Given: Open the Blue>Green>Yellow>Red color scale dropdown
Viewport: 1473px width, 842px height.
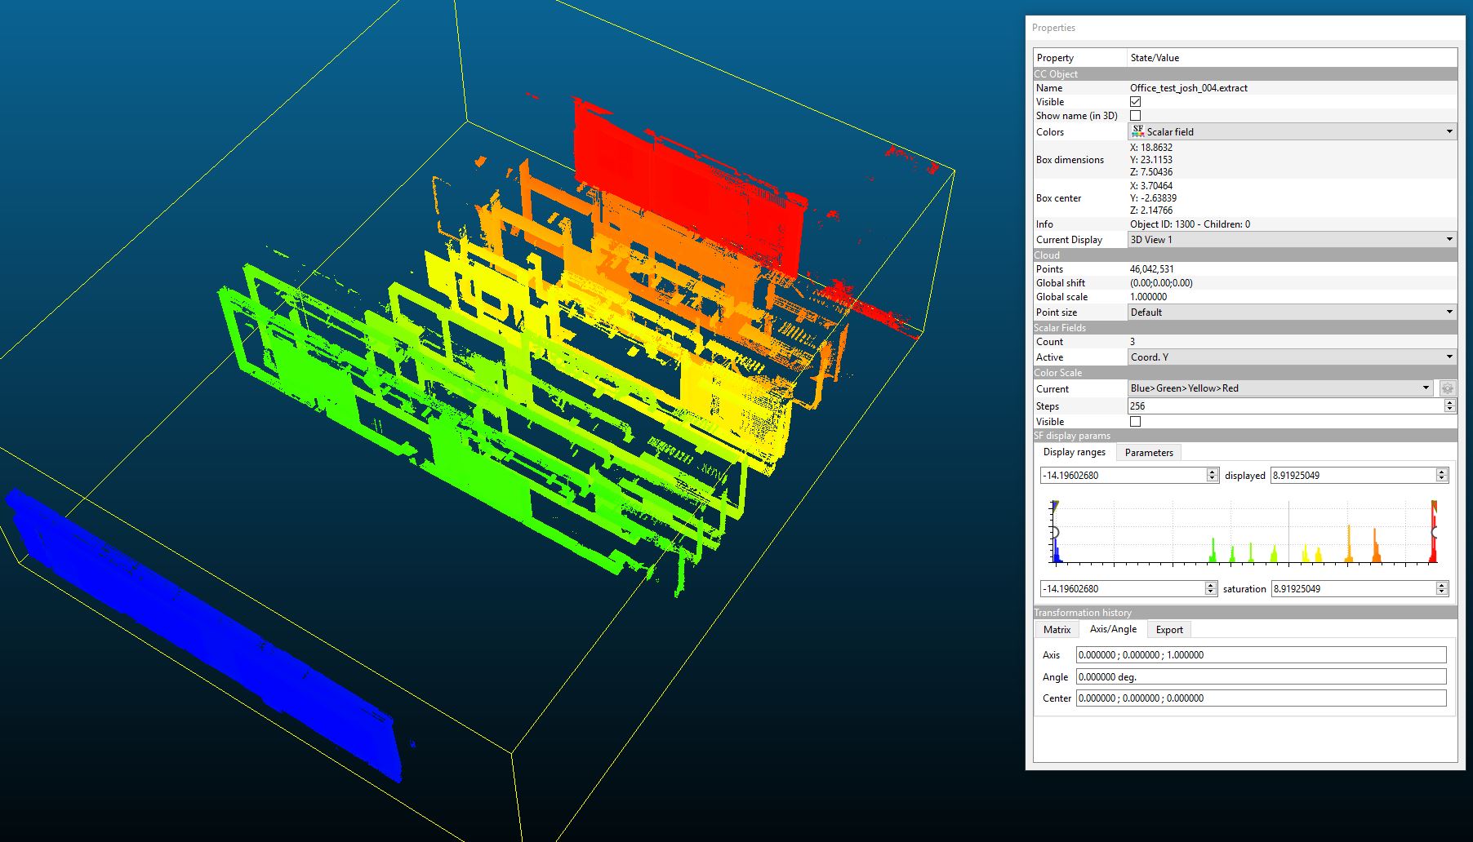Looking at the screenshot, I should click(x=1279, y=388).
